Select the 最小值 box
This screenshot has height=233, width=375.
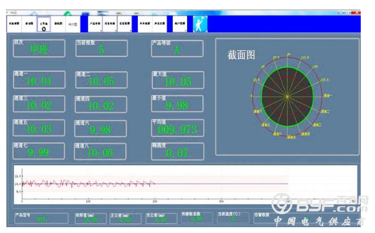[x=177, y=104]
